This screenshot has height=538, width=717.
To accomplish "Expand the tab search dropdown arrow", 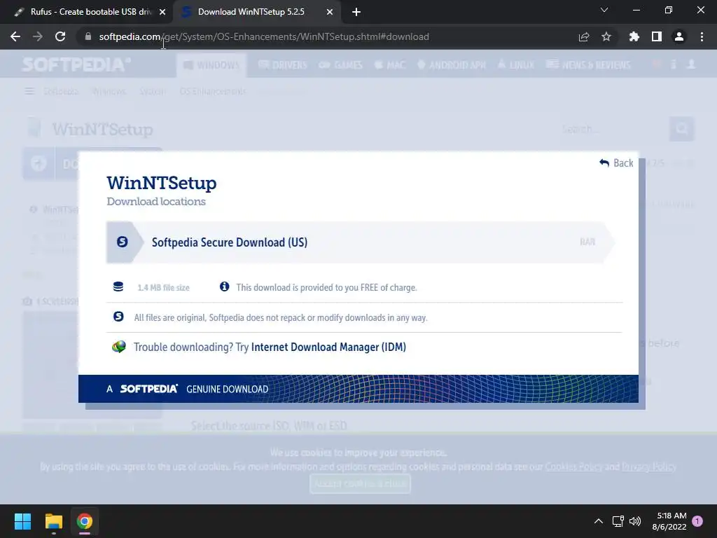I will [x=604, y=10].
